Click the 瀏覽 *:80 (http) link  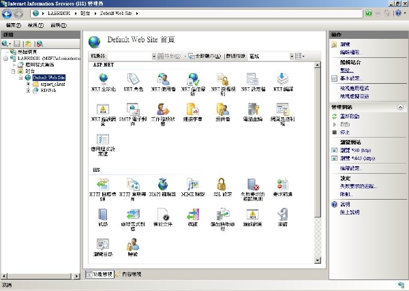coord(355,150)
